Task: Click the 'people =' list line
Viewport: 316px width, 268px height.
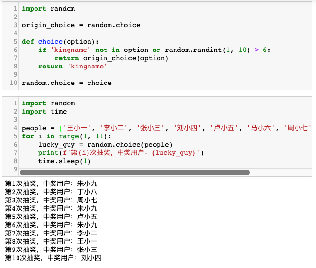Action: click(x=166, y=128)
